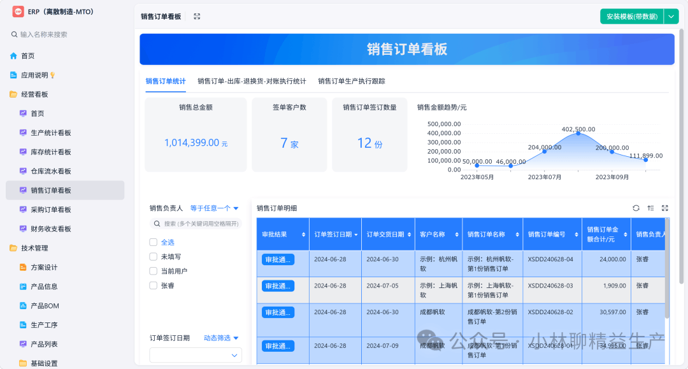The width and height of the screenshot is (688, 369).
Task: Click the 签单客户数 value 7 家
Action: (289, 143)
